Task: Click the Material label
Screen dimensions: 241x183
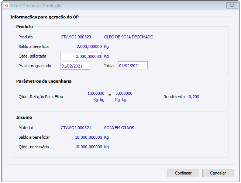Action: 25,128
